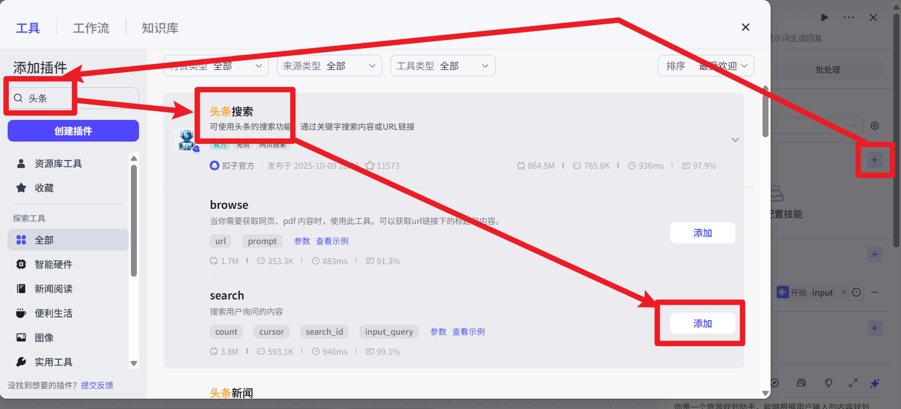Click the 新闻阅读 book icon
Image resolution: width=901 pixels, height=409 pixels.
pos(21,289)
